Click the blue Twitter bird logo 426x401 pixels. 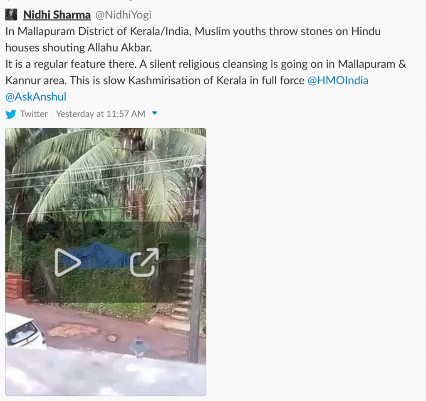point(10,114)
